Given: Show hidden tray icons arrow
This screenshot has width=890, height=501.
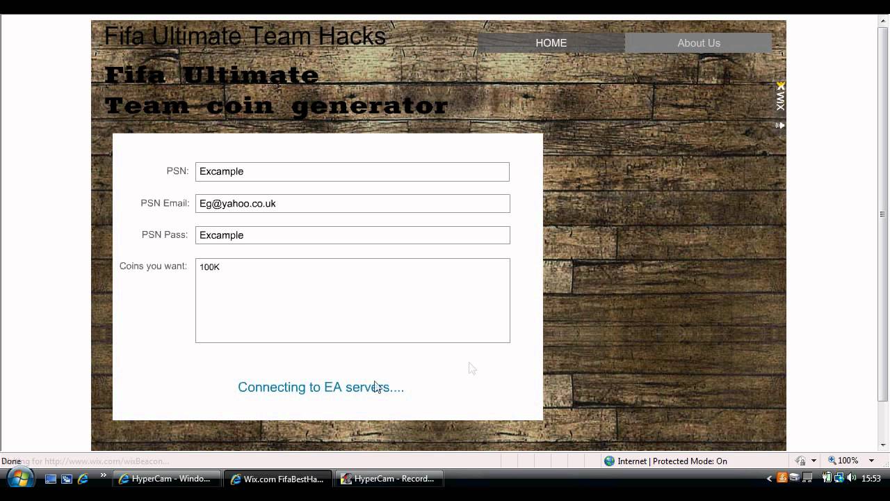Looking at the screenshot, I should (769, 479).
